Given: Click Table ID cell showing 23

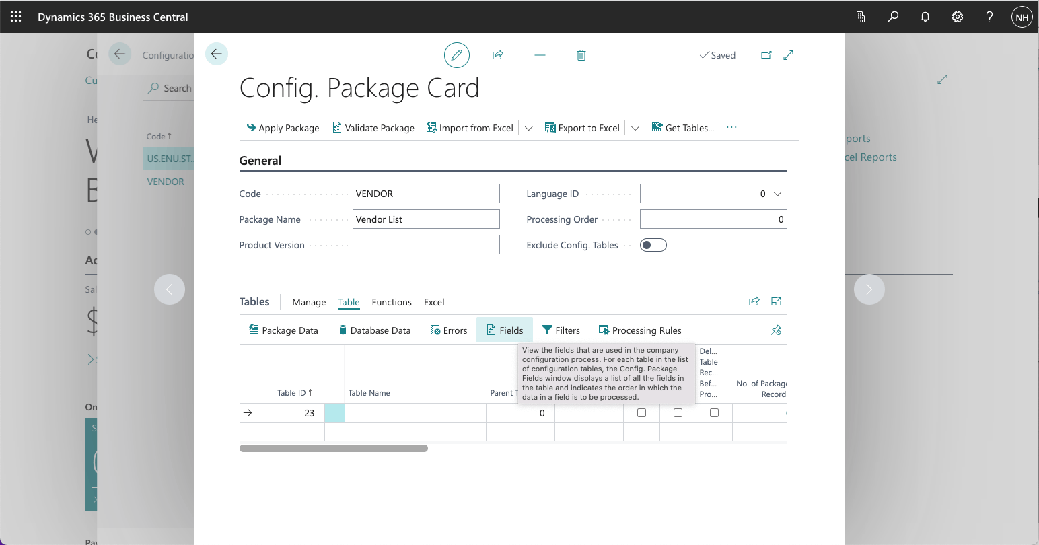Looking at the screenshot, I should [290, 413].
